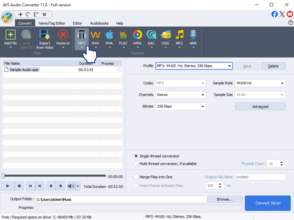Open the Editor tab
The height and width of the screenshot is (220, 294).
pyautogui.click(x=78, y=23)
